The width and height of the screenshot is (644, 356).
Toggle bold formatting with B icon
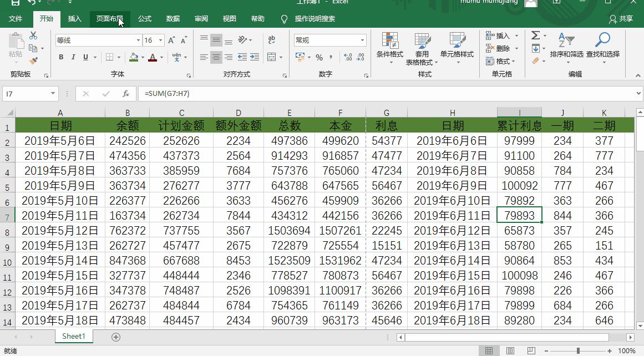tap(61, 57)
